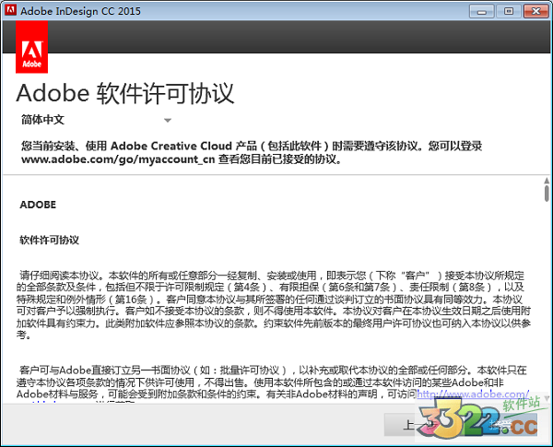Screen dimensions: 553x447
Task: Click the language dropdown arrow
Action: 168,121
